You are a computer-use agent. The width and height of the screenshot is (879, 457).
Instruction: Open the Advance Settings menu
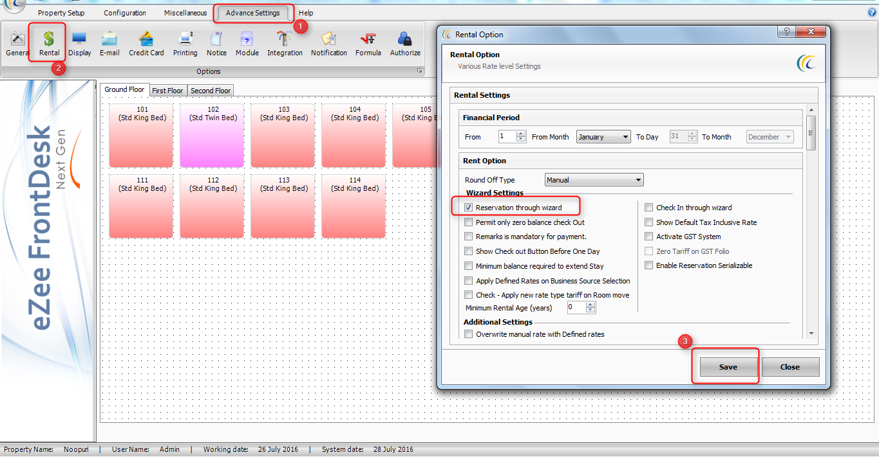[252, 13]
